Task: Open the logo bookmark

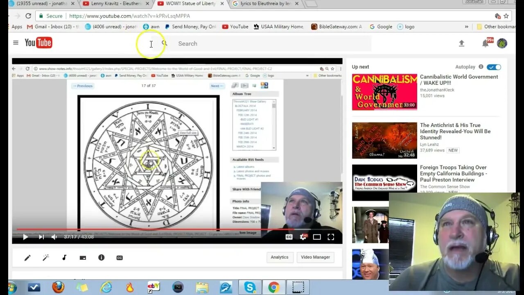Action: [x=406, y=27]
